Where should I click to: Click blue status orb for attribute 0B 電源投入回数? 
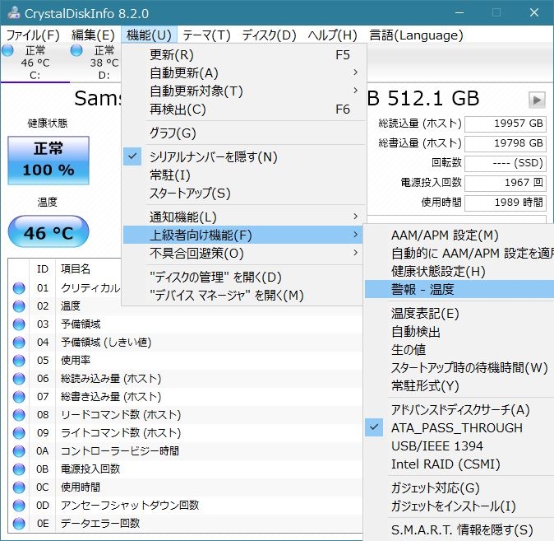point(19,469)
